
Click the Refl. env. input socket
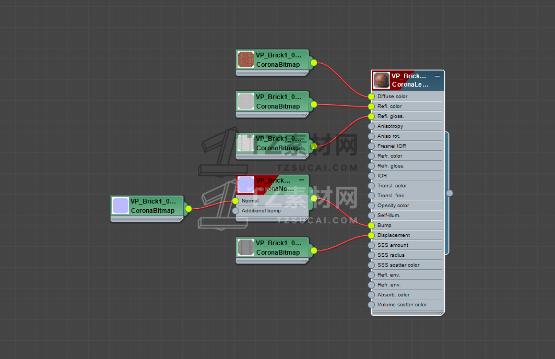(x=371, y=275)
